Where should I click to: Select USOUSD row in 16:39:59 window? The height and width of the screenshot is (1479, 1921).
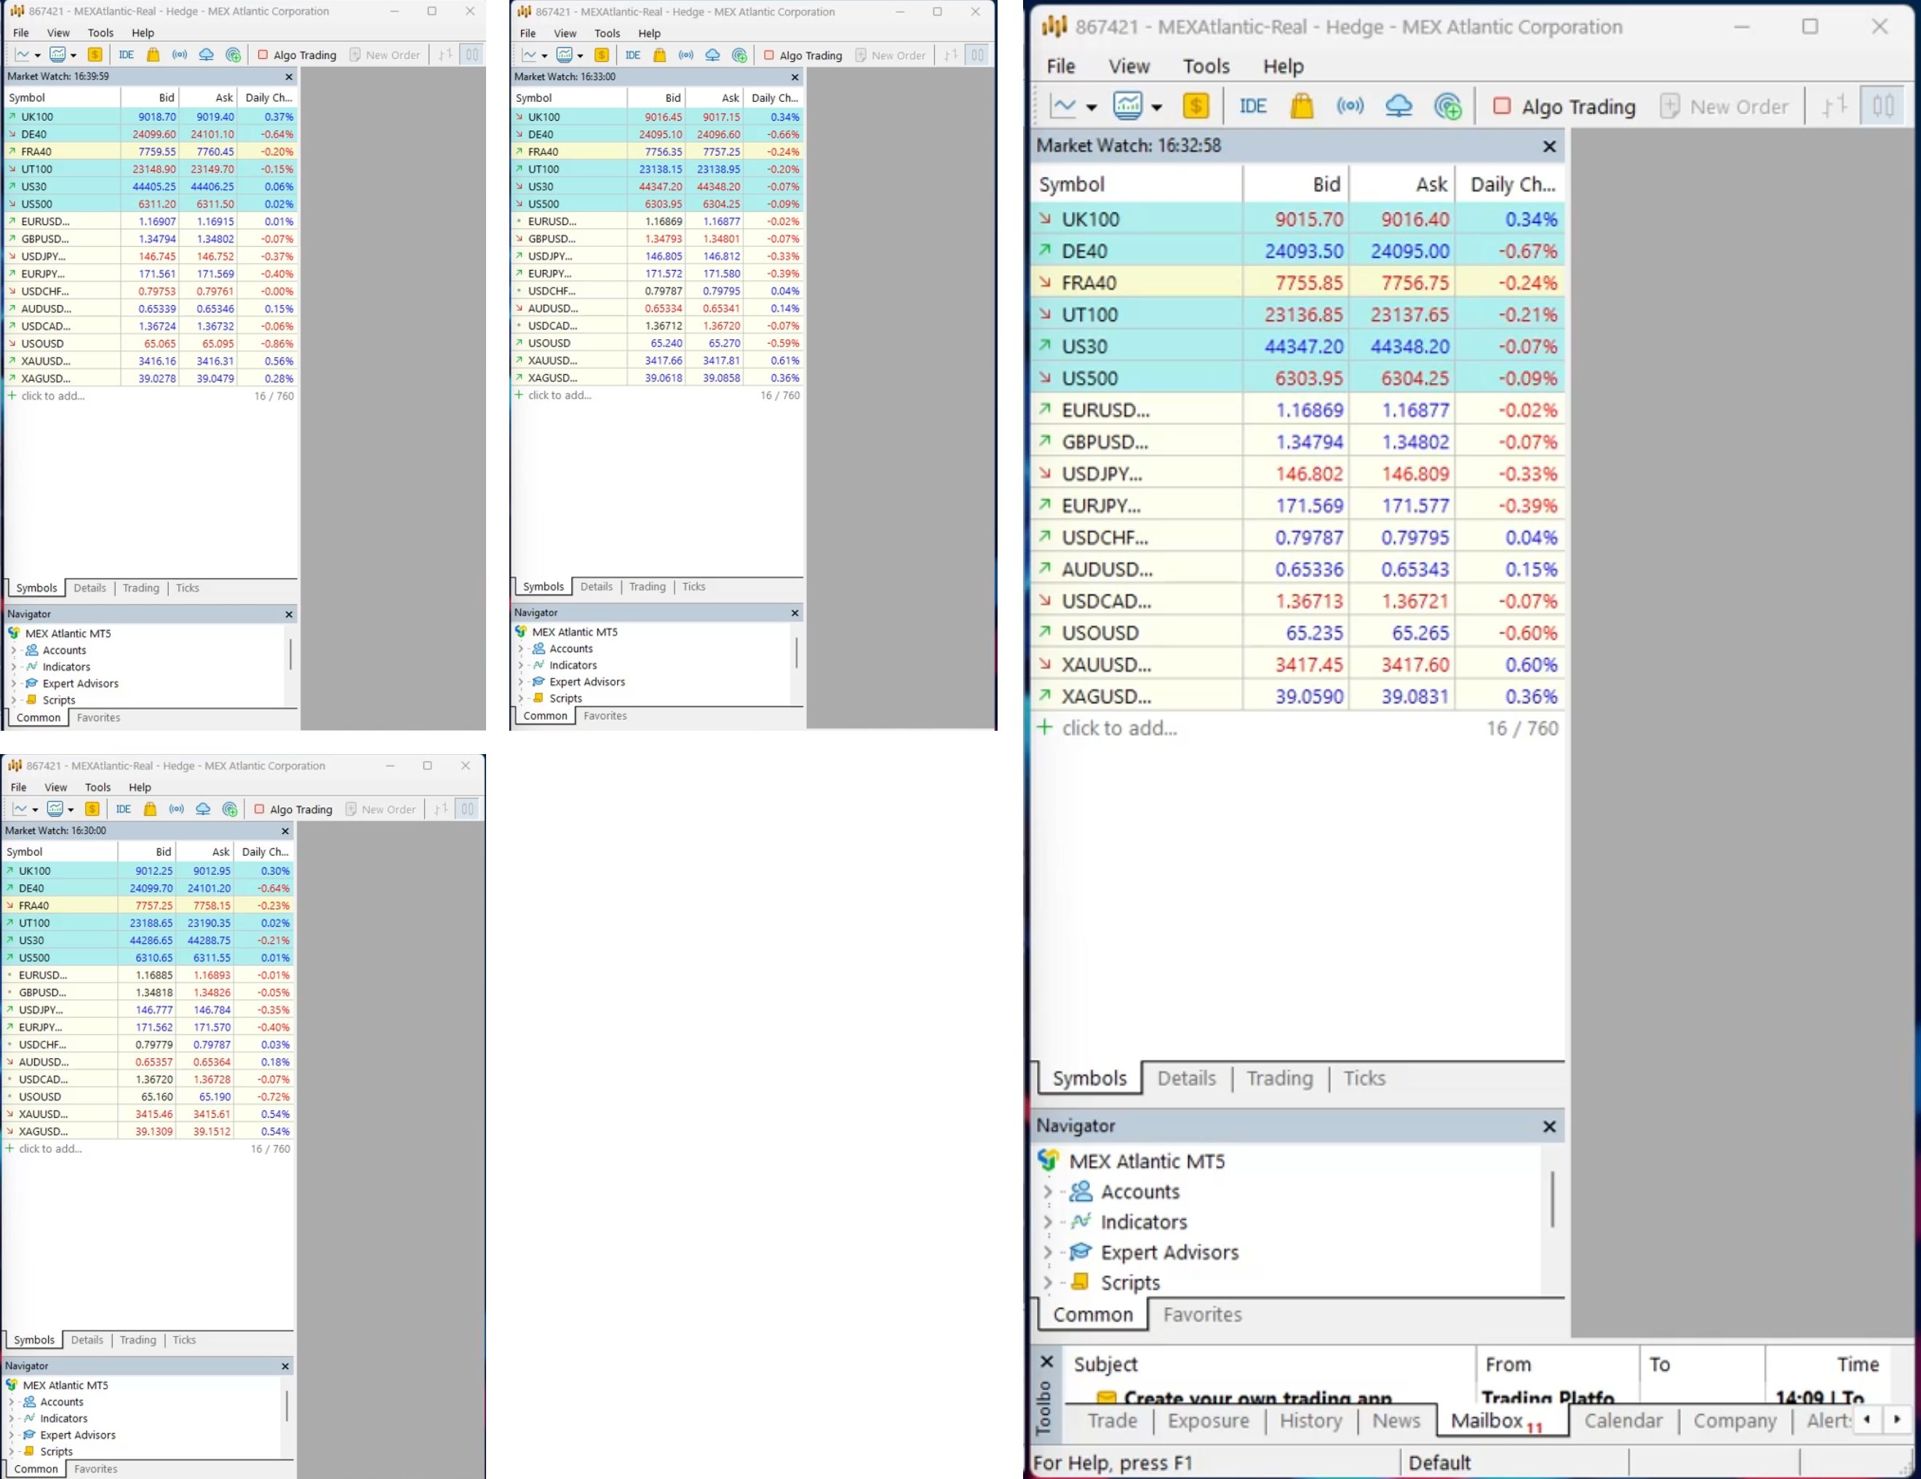pyautogui.click(x=151, y=344)
